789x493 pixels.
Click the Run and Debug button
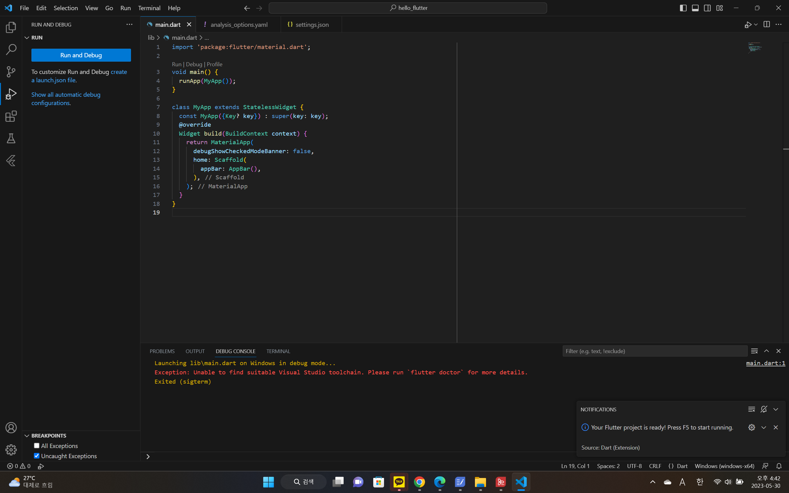[81, 55]
